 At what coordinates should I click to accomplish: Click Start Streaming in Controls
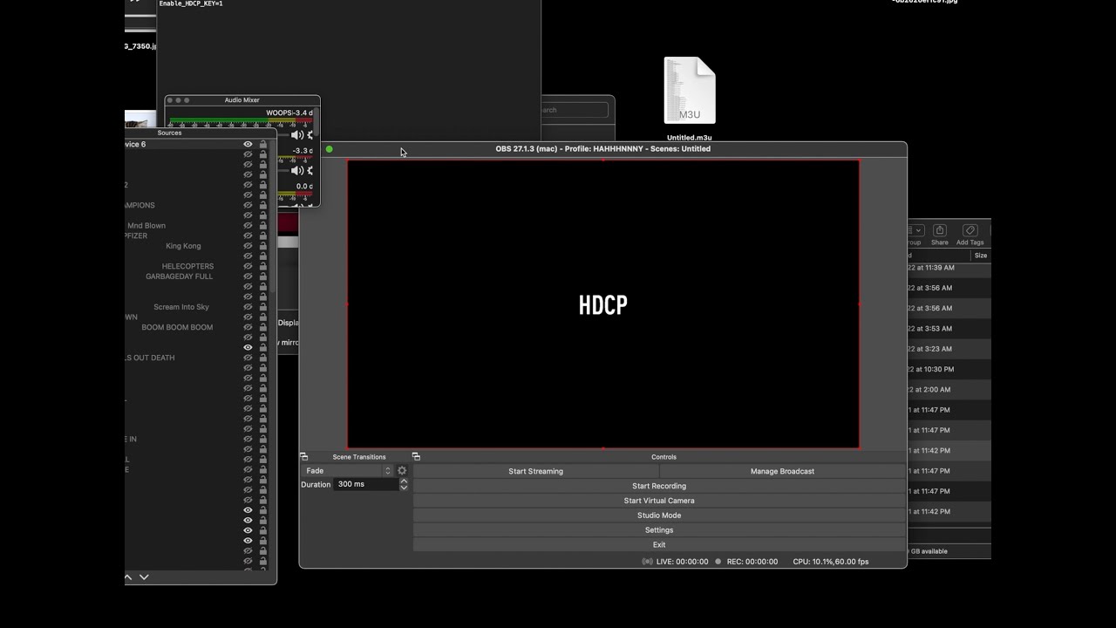pos(535,471)
